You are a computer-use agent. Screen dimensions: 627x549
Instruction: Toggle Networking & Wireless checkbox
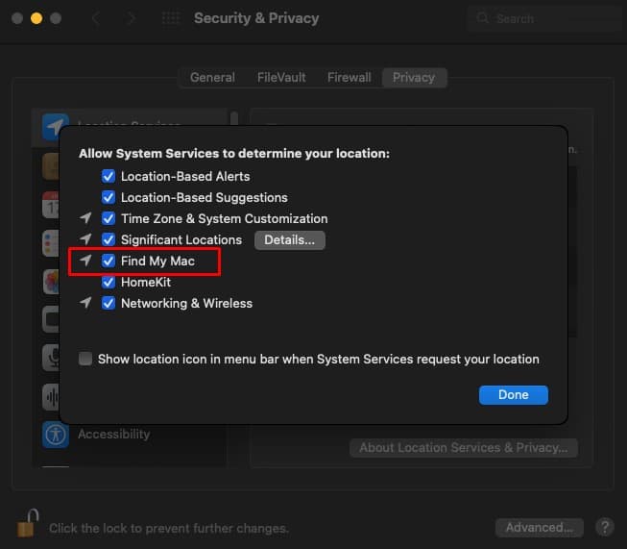click(109, 303)
